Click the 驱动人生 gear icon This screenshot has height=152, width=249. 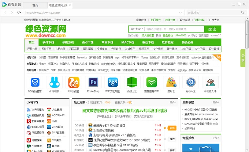190,81
